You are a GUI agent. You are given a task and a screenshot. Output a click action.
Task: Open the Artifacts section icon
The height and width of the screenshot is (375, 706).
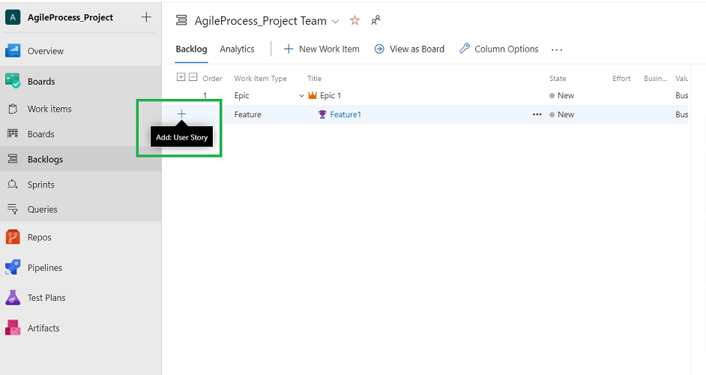tap(13, 328)
